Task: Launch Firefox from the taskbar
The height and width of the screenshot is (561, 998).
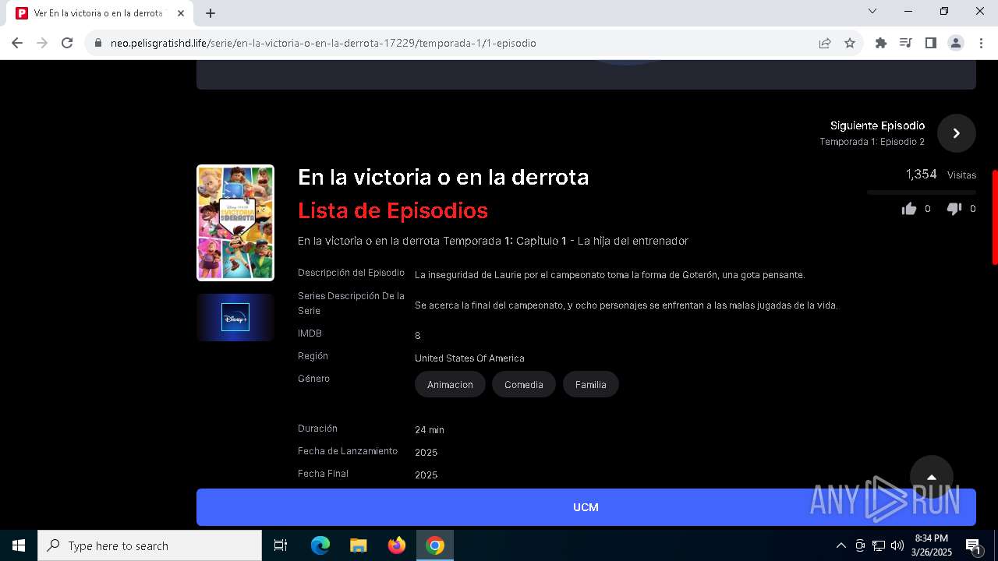Action: pos(397,545)
